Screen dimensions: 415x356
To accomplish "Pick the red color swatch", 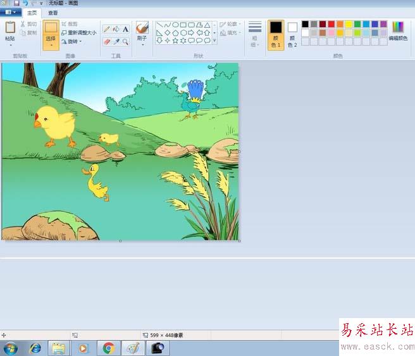I will tap(331, 24).
